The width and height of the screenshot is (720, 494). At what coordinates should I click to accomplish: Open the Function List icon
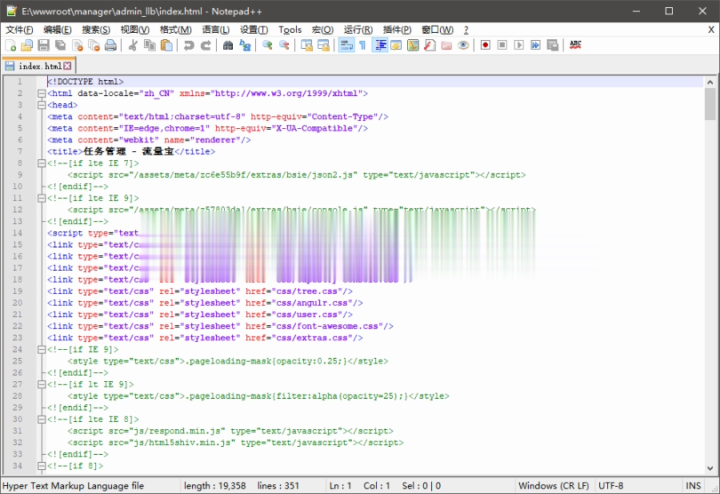point(430,45)
